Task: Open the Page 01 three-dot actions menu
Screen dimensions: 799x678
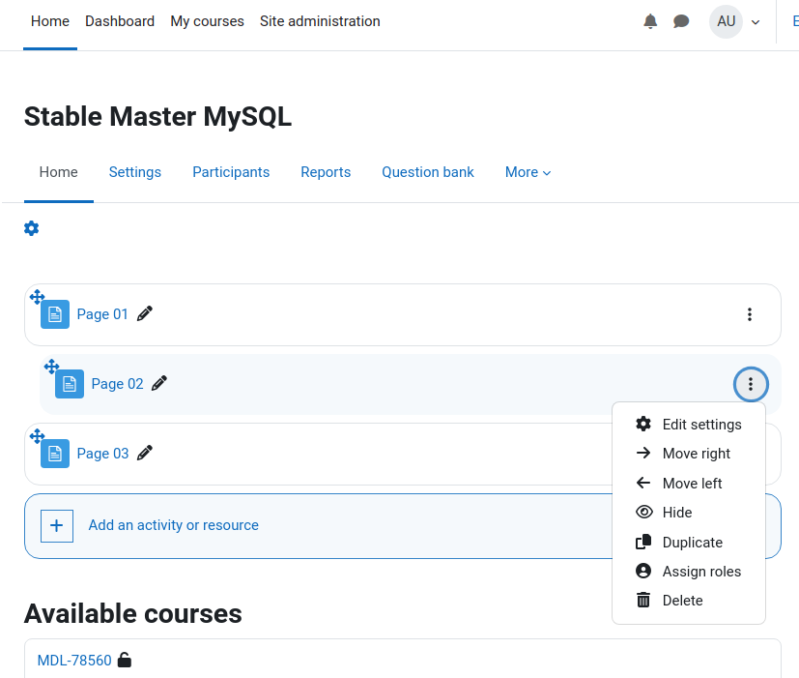Action: pyautogui.click(x=750, y=314)
